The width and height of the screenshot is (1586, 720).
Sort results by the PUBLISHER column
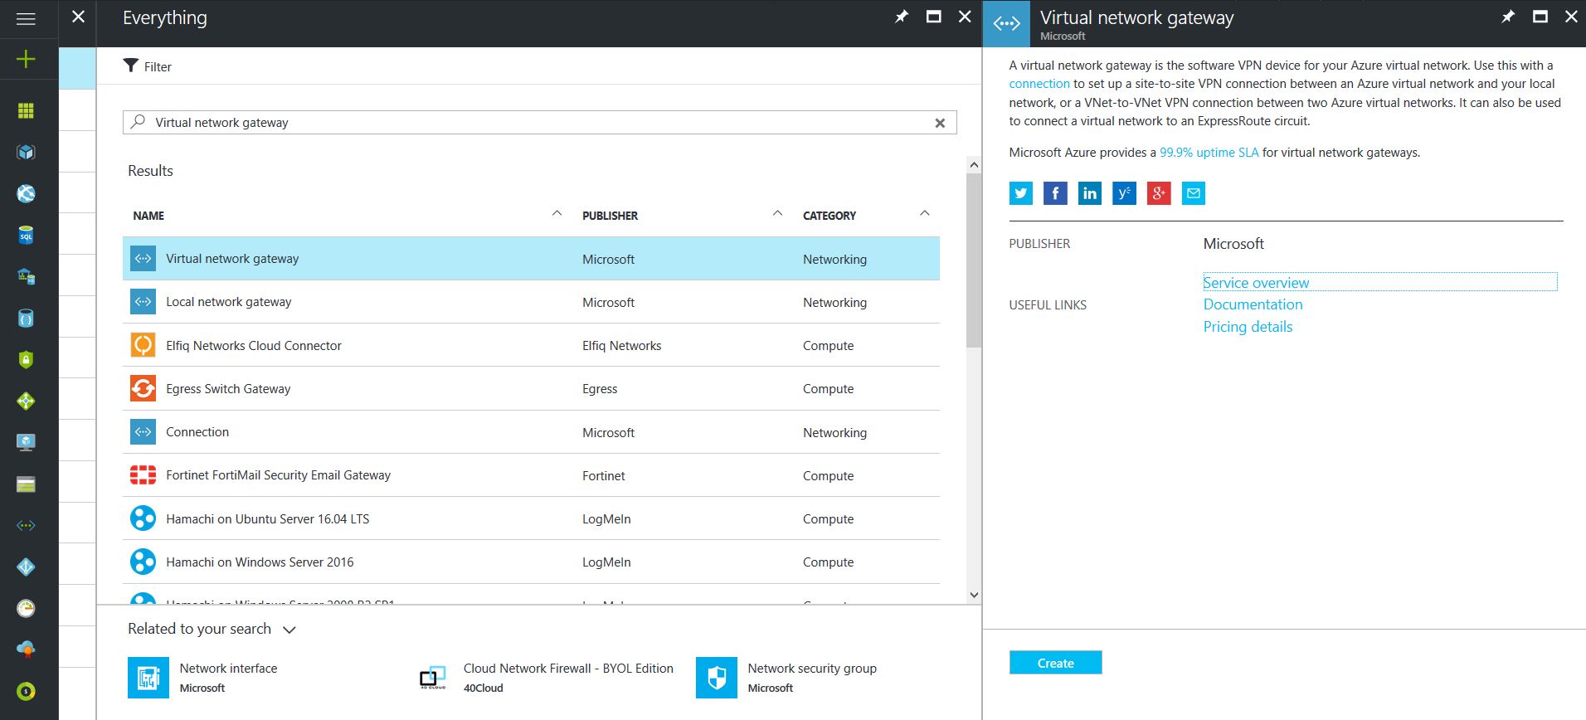(610, 216)
